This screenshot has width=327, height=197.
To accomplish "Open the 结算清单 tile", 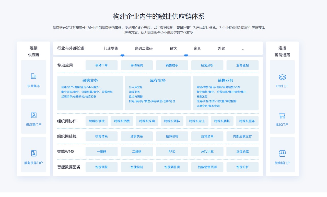I will (207, 136).
